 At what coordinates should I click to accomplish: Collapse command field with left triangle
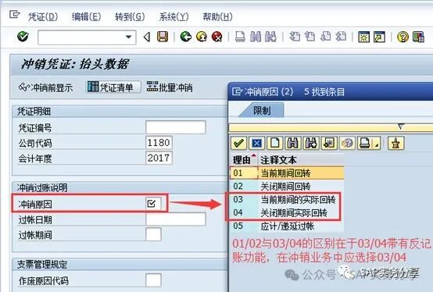point(147,37)
